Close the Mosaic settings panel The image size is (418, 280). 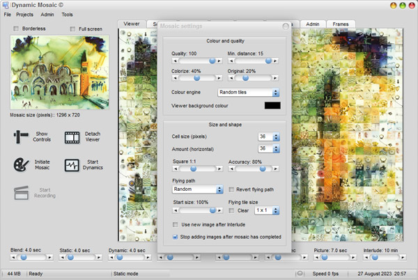[285, 26]
